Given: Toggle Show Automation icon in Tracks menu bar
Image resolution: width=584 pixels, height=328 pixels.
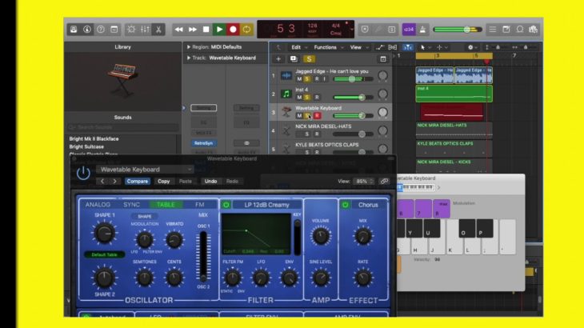Looking at the screenshot, I should pyautogui.click(x=379, y=47).
